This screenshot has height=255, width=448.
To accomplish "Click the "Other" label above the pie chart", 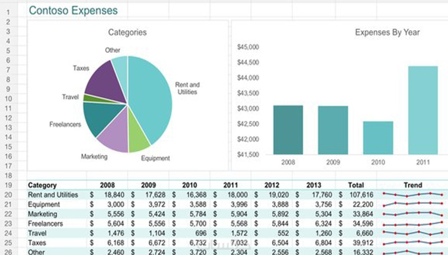I will point(113,50).
